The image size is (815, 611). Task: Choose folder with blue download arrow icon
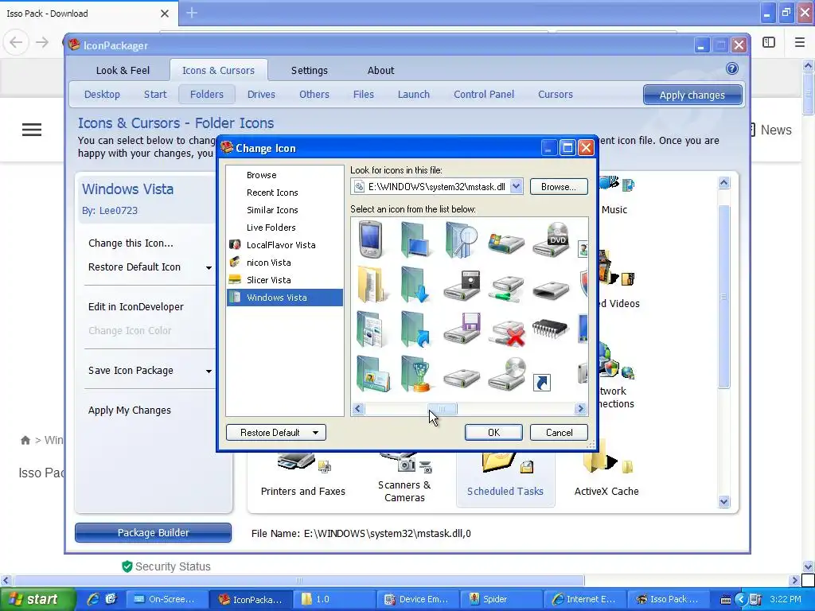point(415,284)
